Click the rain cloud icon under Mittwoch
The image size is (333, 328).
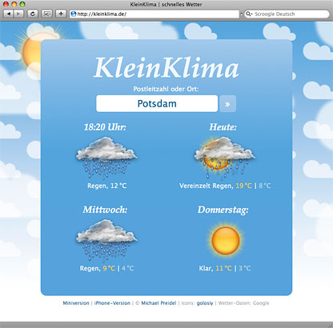[106, 241]
